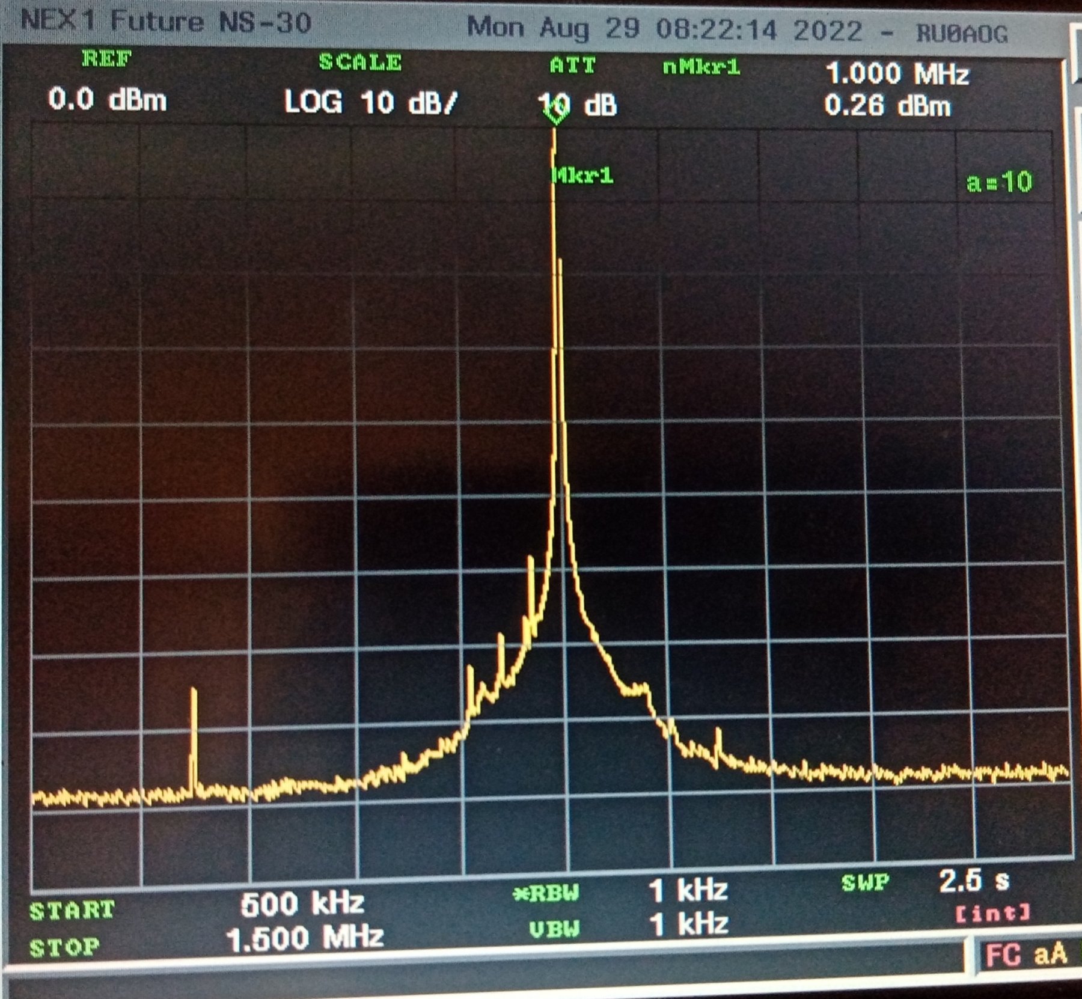Select the LOG 10 dB/ scale value
This screenshot has height=999, width=1082.
[371, 103]
